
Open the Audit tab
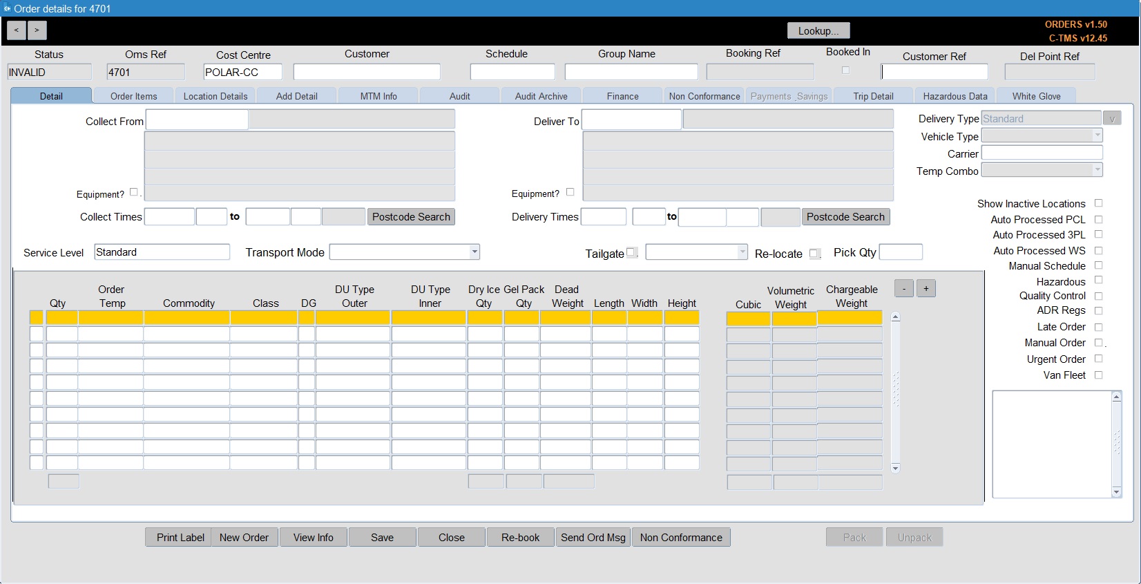[x=460, y=96]
